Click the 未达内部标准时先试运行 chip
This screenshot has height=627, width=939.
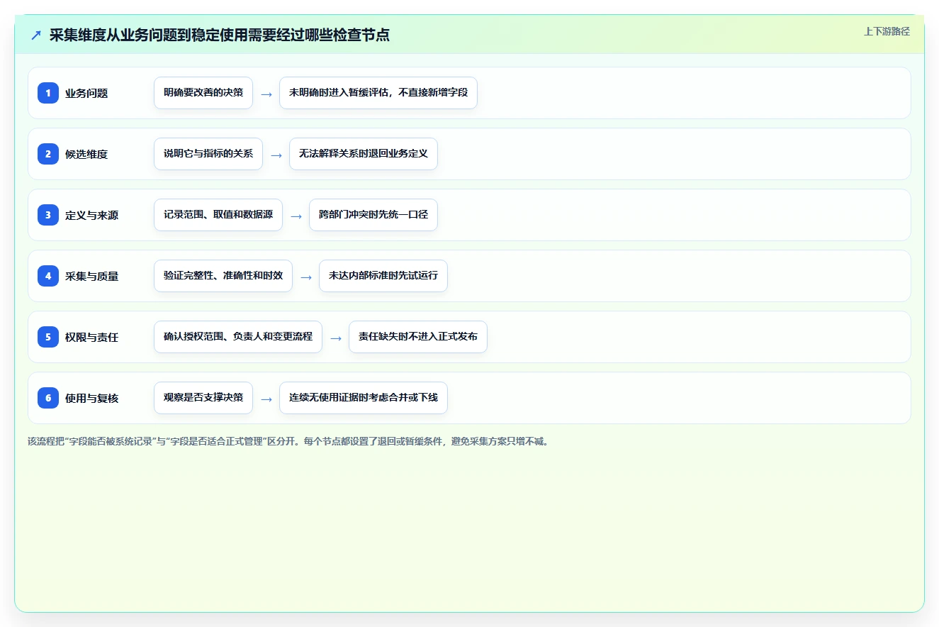pos(383,276)
